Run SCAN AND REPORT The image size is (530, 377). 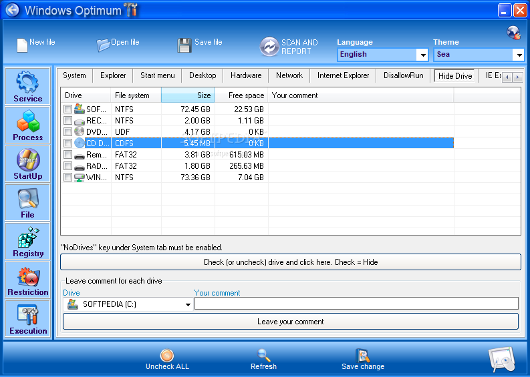(289, 47)
